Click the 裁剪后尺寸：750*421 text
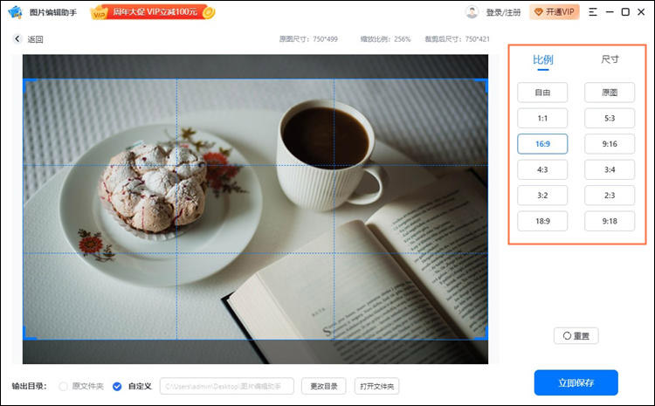The width and height of the screenshot is (655, 406). tap(457, 38)
